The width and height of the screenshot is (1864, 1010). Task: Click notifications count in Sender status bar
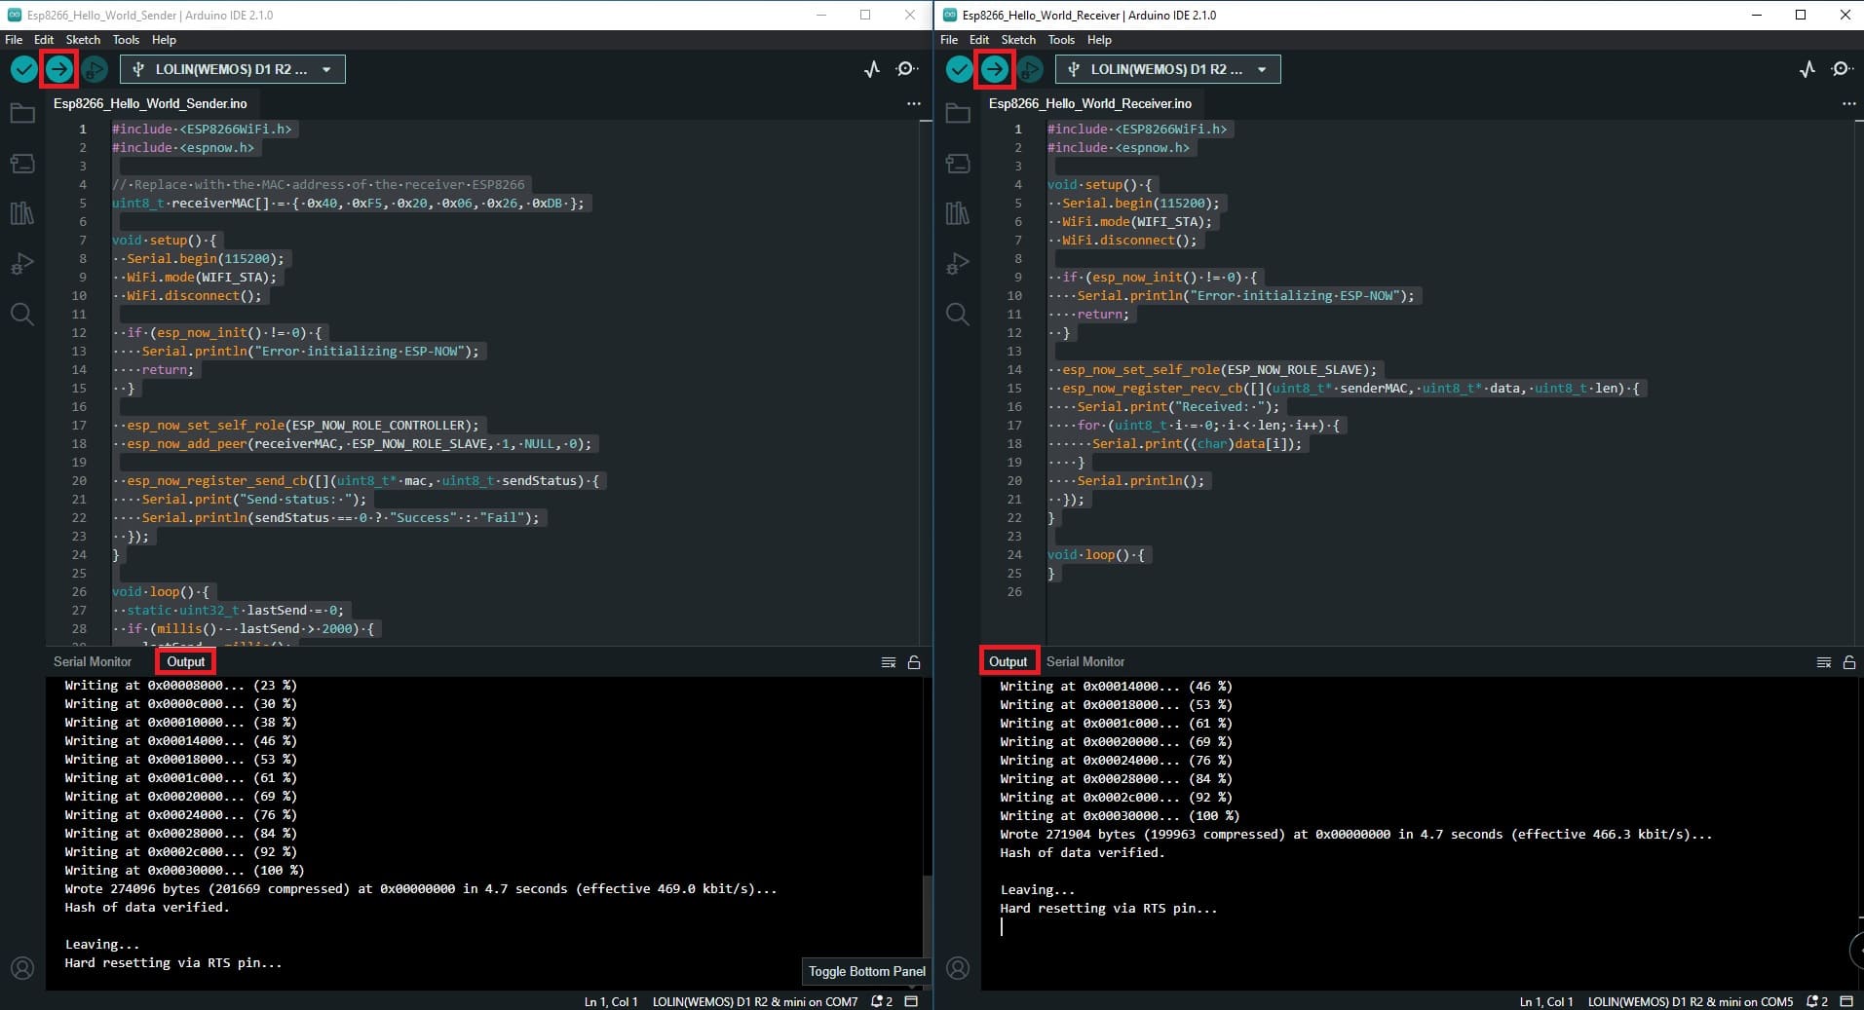(882, 1001)
